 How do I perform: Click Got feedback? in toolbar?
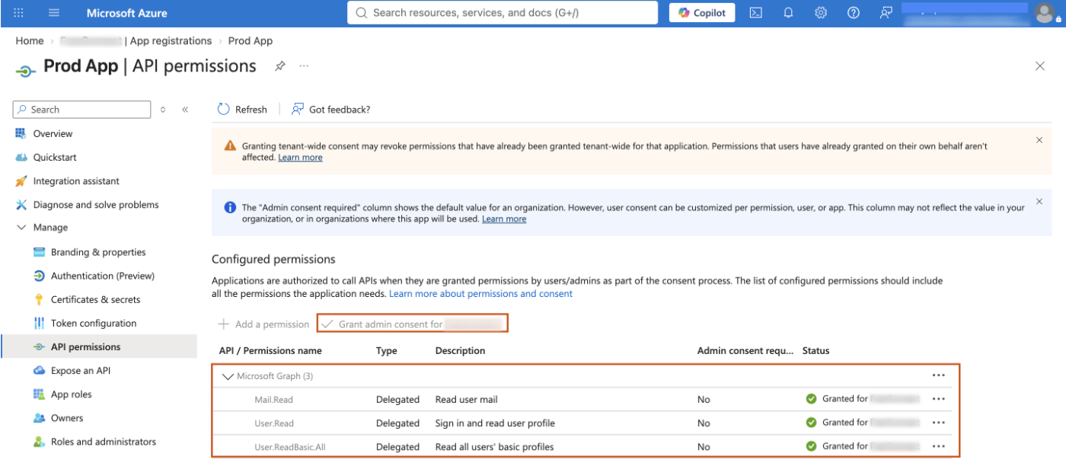(x=331, y=110)
